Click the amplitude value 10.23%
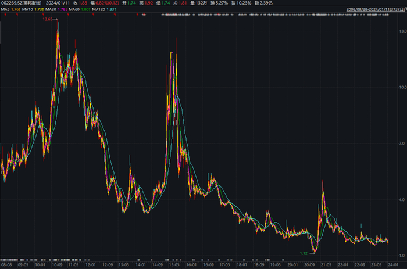The height and width of the screenshot is (269, 407). coord(244,3)
